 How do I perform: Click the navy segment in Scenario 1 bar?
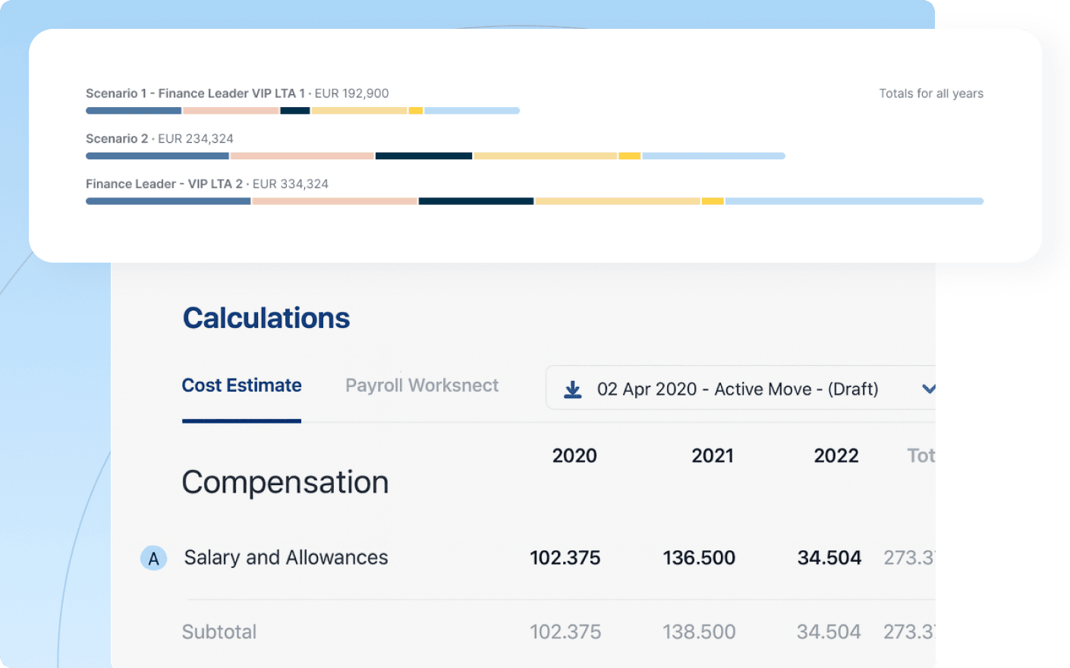pos(294,111)
